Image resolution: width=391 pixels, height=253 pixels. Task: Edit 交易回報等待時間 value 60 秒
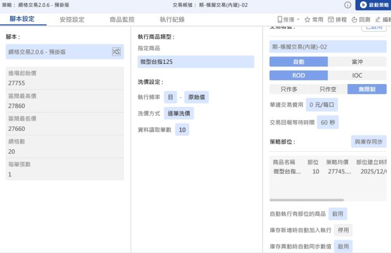[328, 122]
